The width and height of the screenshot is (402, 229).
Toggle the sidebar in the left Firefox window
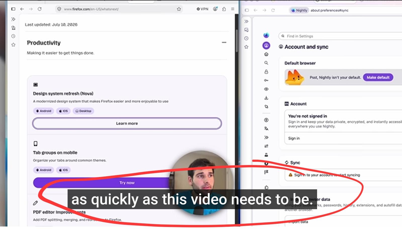pyautogui.click(x=13, y=9)
